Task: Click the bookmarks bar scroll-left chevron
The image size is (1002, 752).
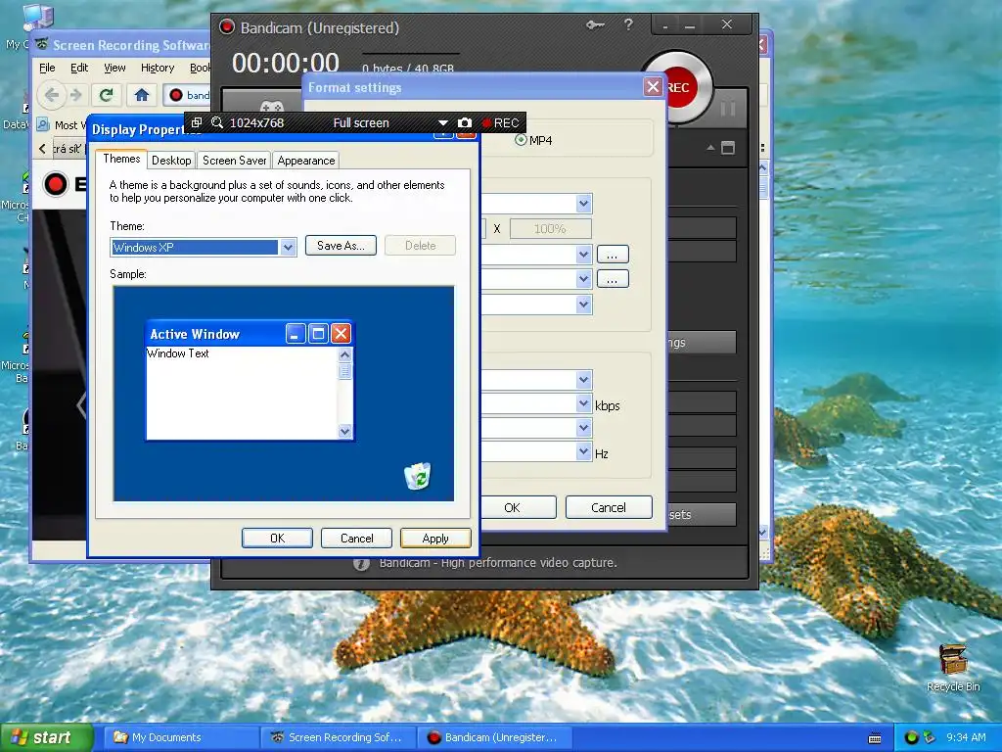Action: click(43, 149)
